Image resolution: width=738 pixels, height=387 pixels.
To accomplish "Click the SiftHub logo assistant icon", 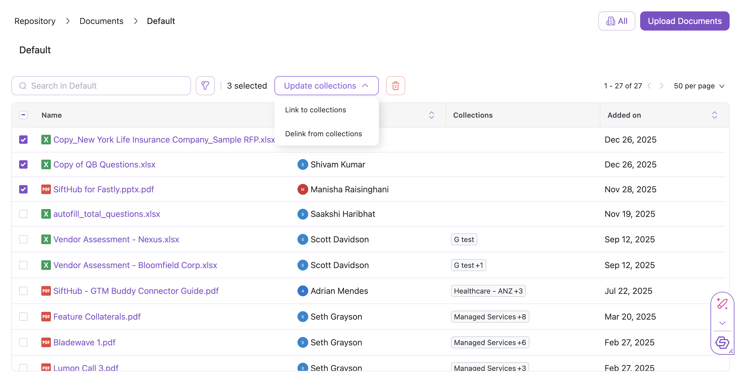I will 722,342.
